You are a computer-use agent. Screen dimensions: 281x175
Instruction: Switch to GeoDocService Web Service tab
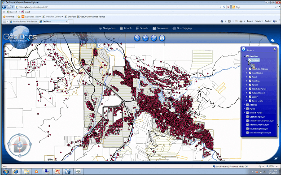tap(23, 21)
